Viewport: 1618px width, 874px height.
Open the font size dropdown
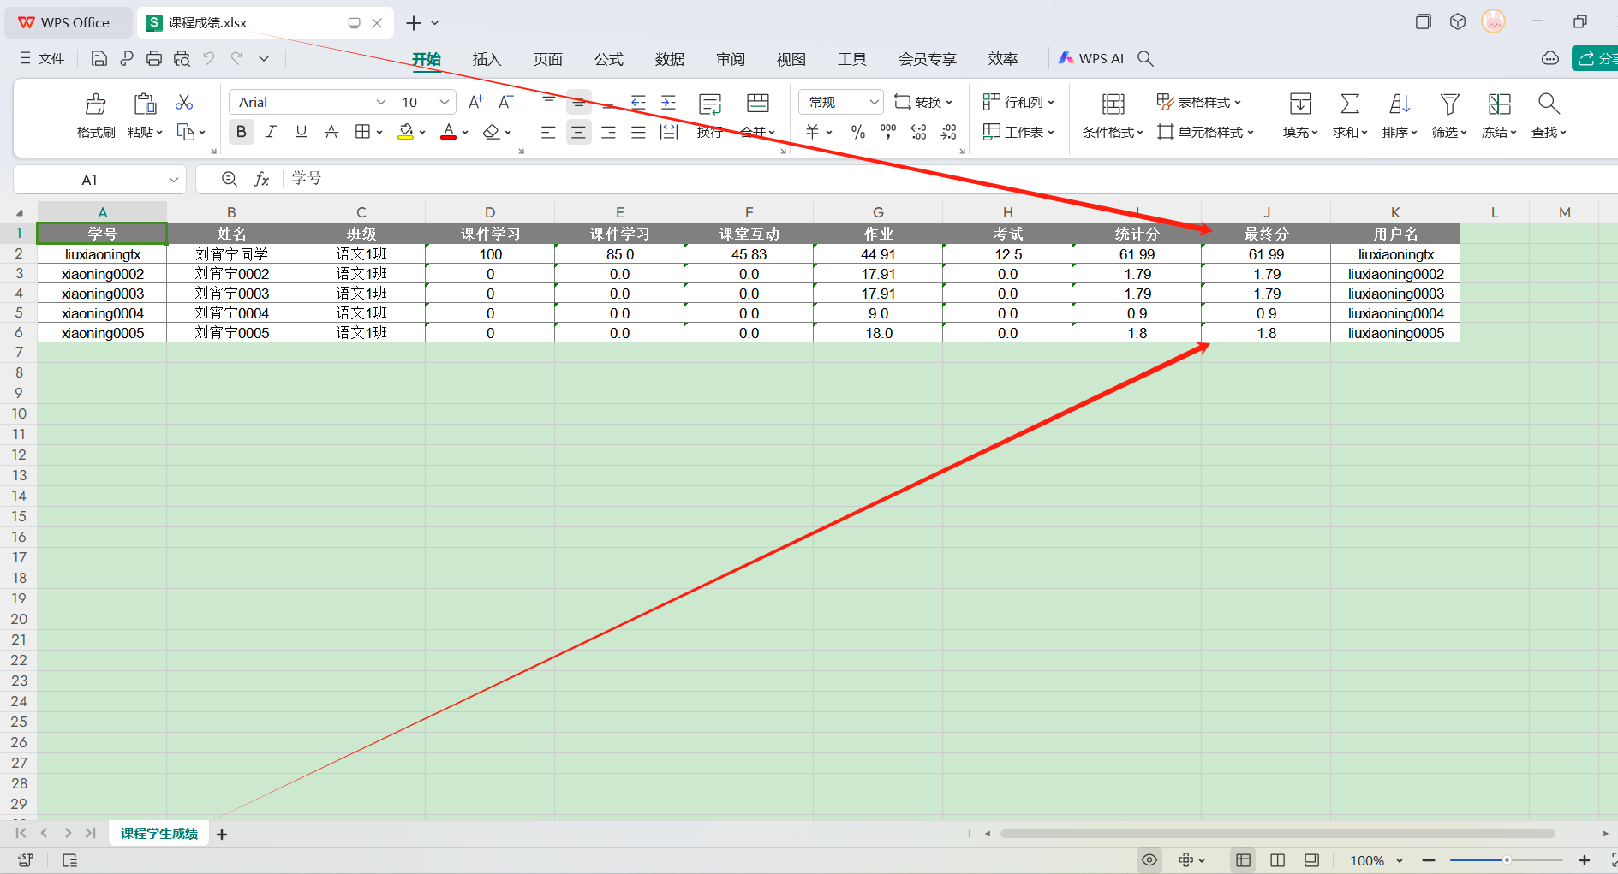click(x=445, y=102)
